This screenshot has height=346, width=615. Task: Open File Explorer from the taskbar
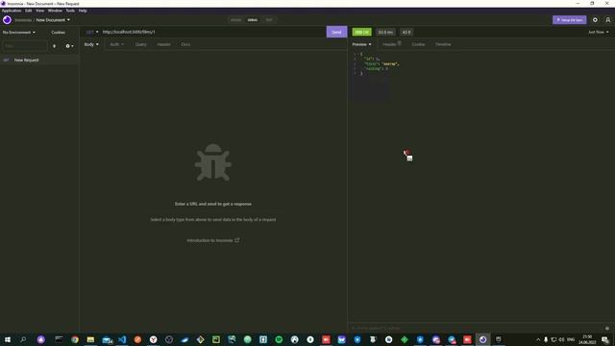point(90,339)
